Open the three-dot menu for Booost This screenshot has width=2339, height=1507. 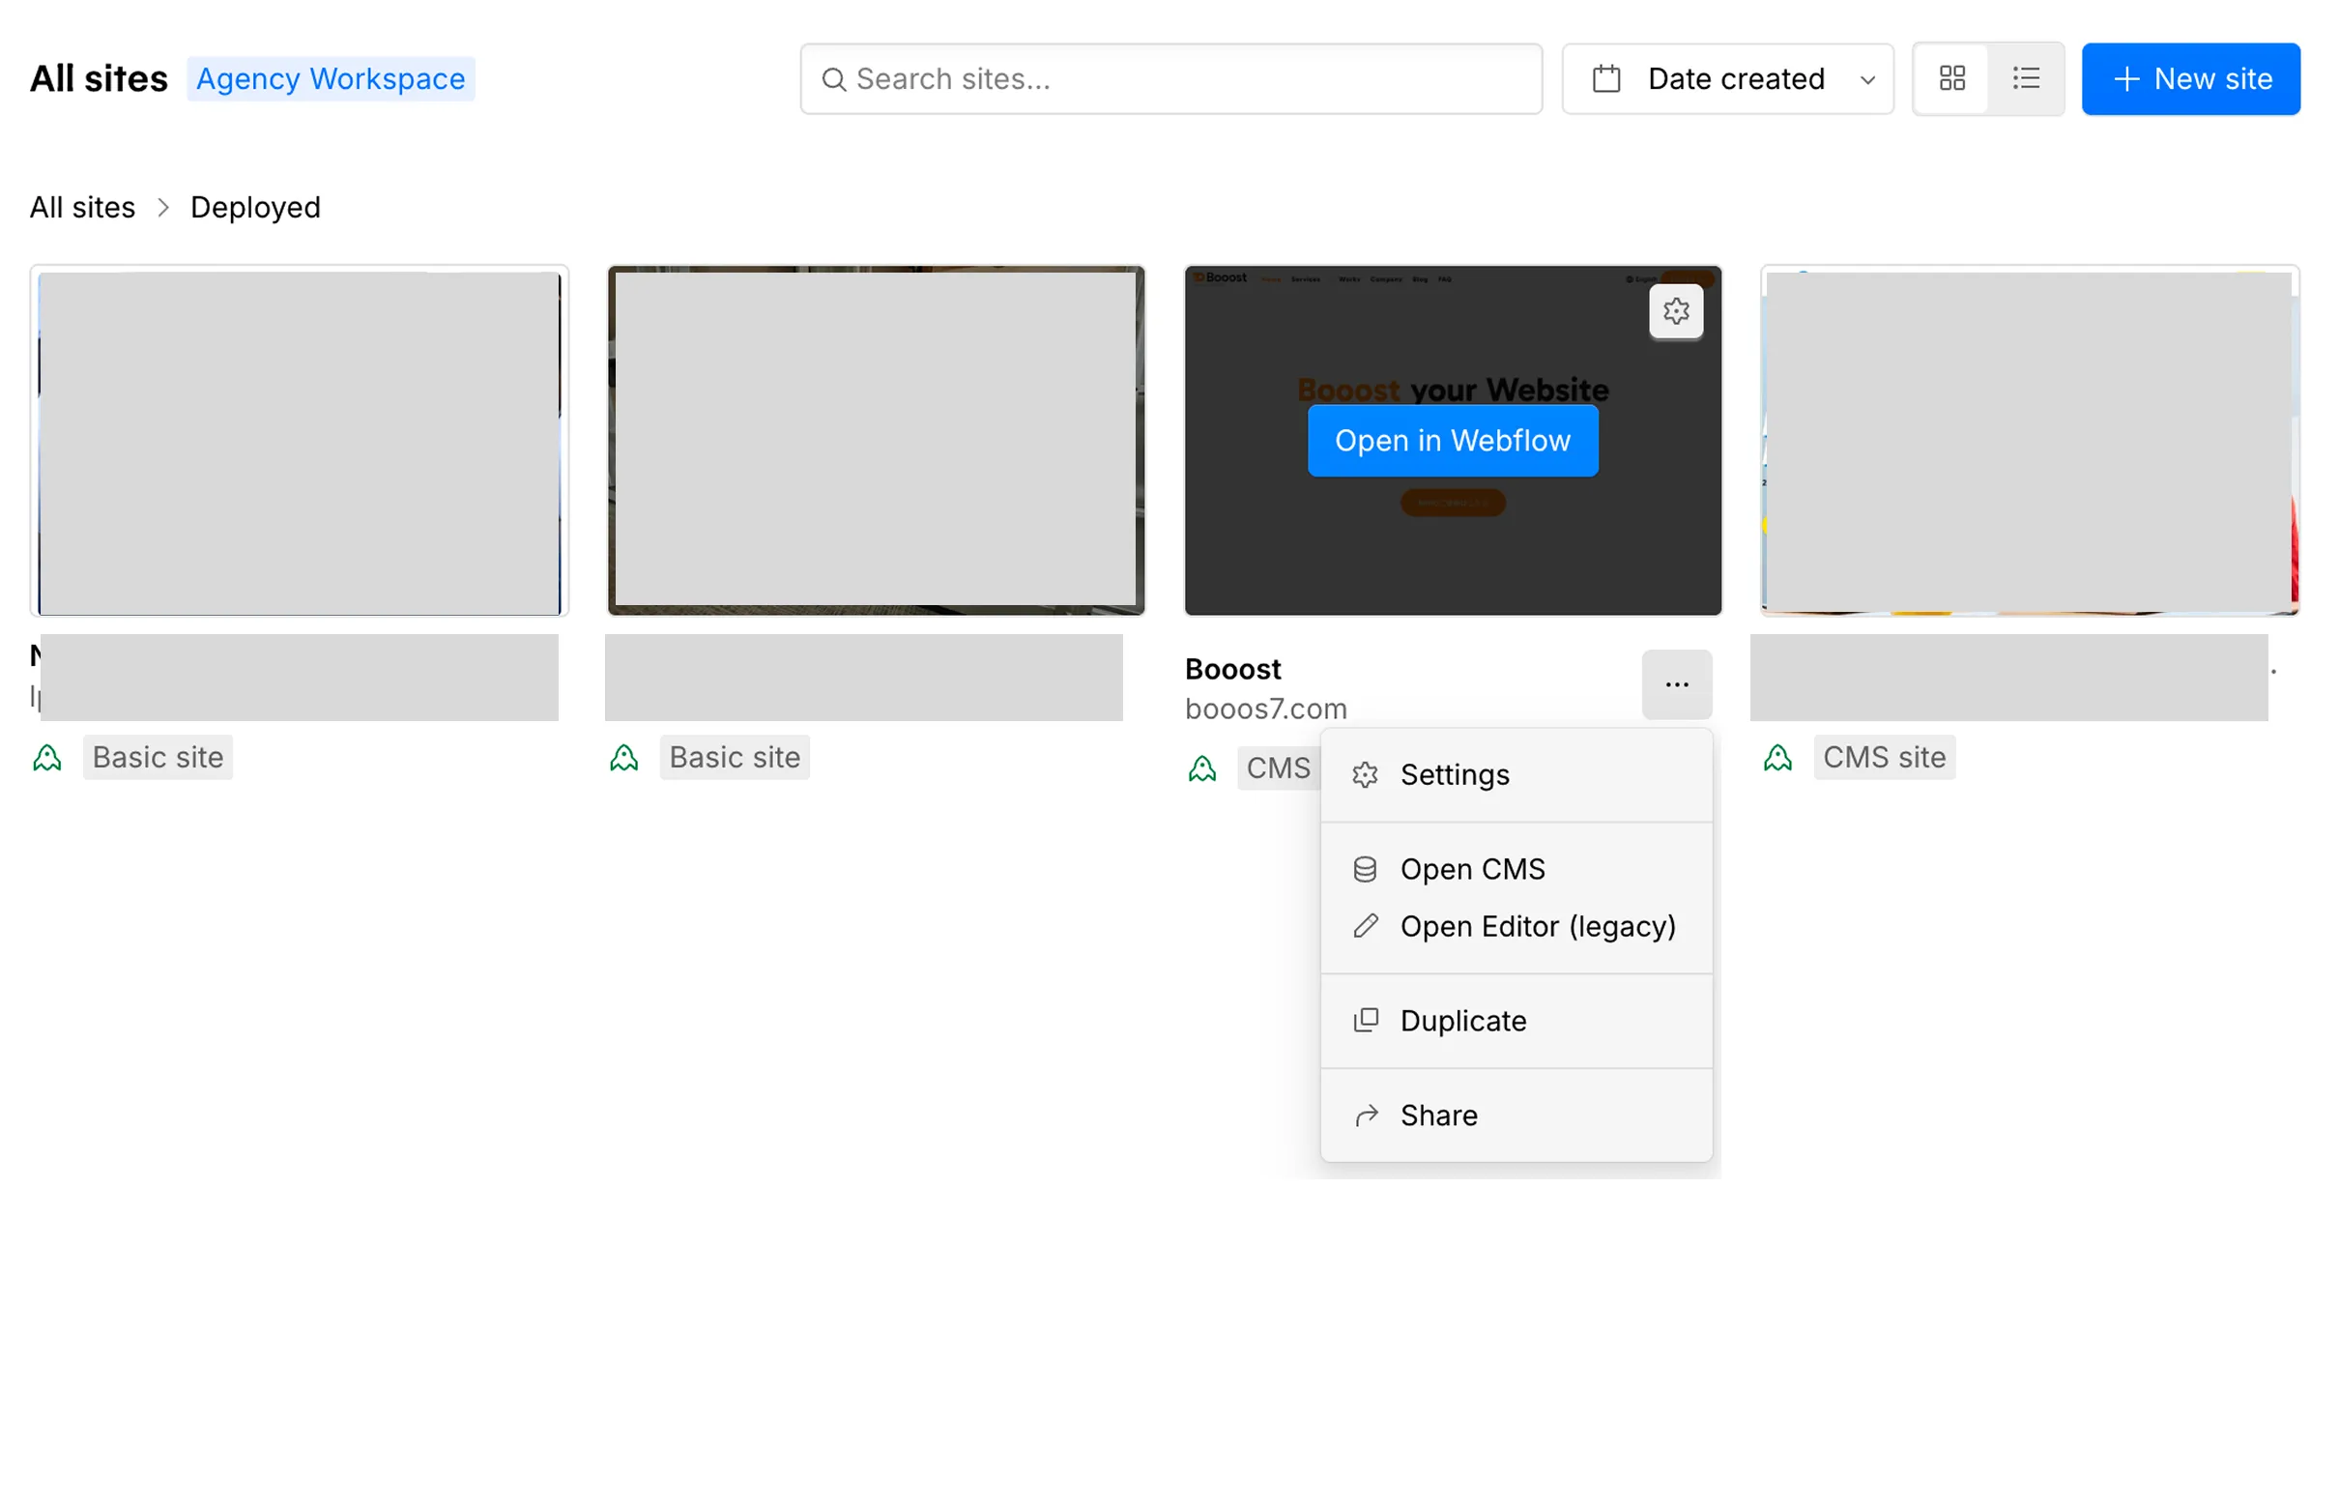pos(1677,684)
